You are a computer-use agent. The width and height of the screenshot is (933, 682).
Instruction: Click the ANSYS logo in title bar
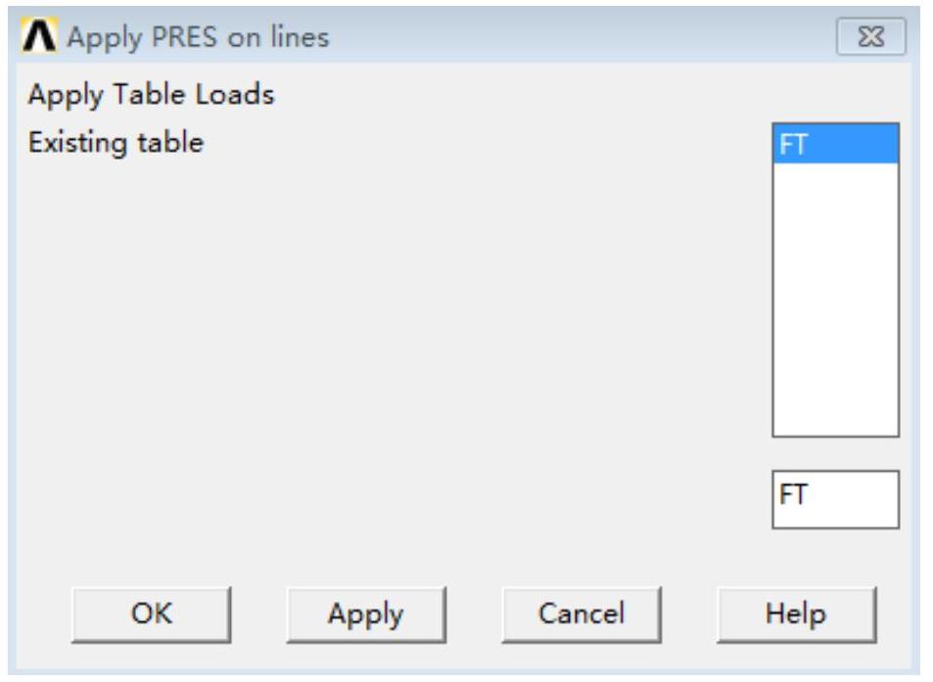[x=41, y=38]
